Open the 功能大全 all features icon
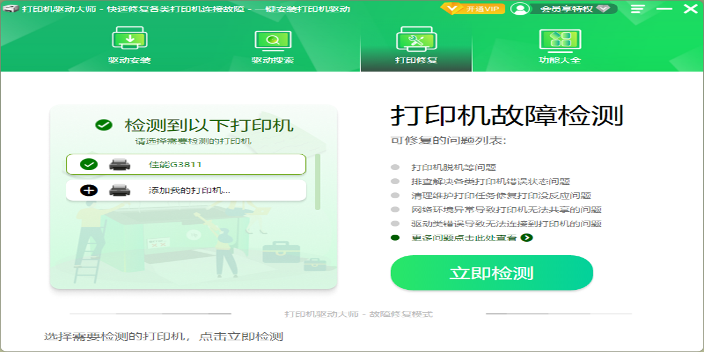 pos(560,40)
